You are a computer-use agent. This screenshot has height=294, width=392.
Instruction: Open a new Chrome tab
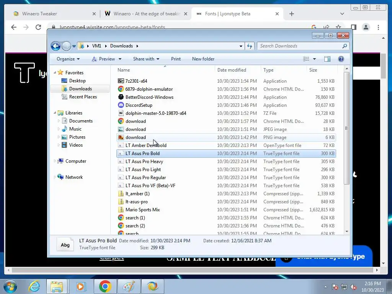coord(291,14)
